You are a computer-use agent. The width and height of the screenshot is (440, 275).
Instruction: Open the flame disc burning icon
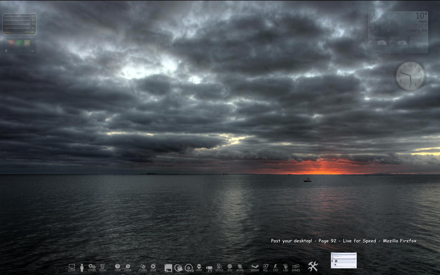point(179,268)
